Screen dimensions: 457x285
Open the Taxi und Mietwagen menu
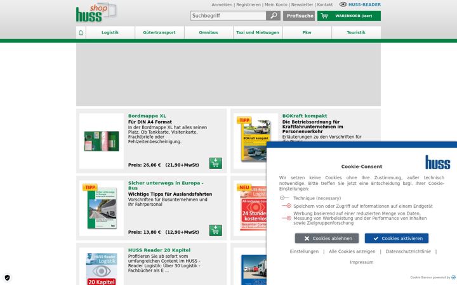pyautogui.click(x=258, y=32)
